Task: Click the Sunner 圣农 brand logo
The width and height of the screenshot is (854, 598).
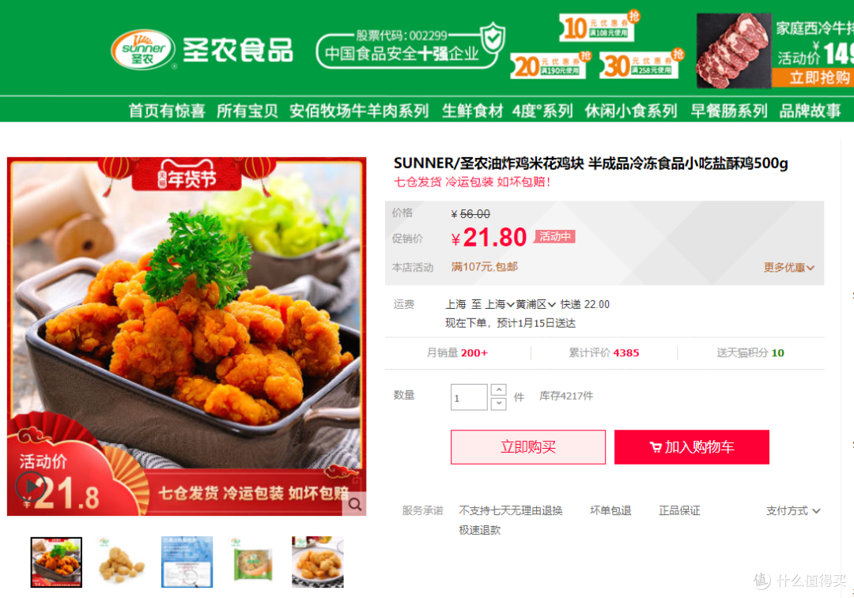Action: click(x=142, y=50)
